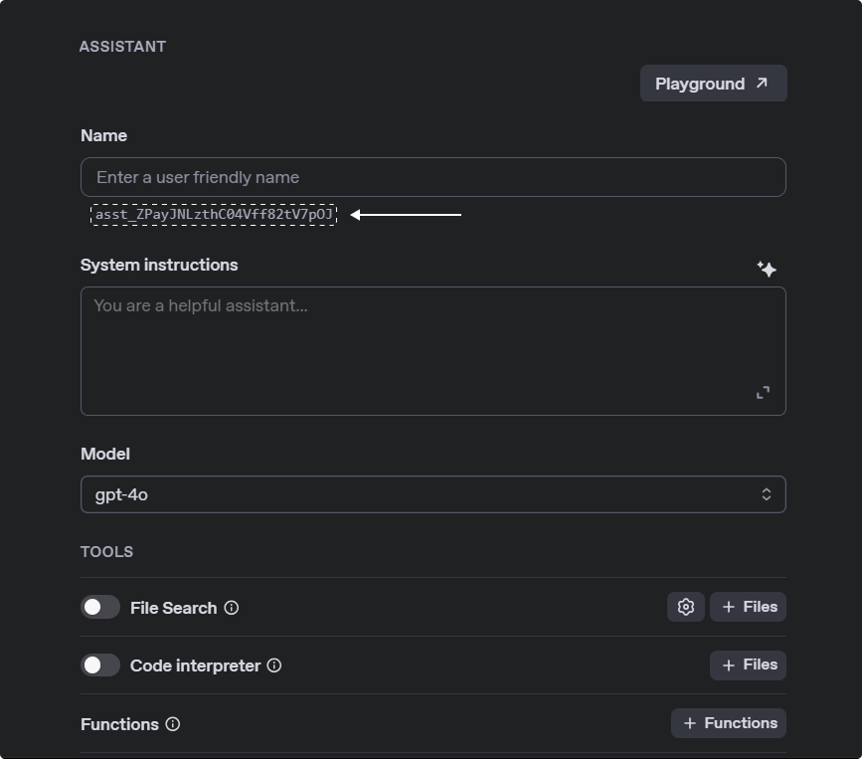Copy the asst_ZPayJNL assistant ID

tap(213, 215)
